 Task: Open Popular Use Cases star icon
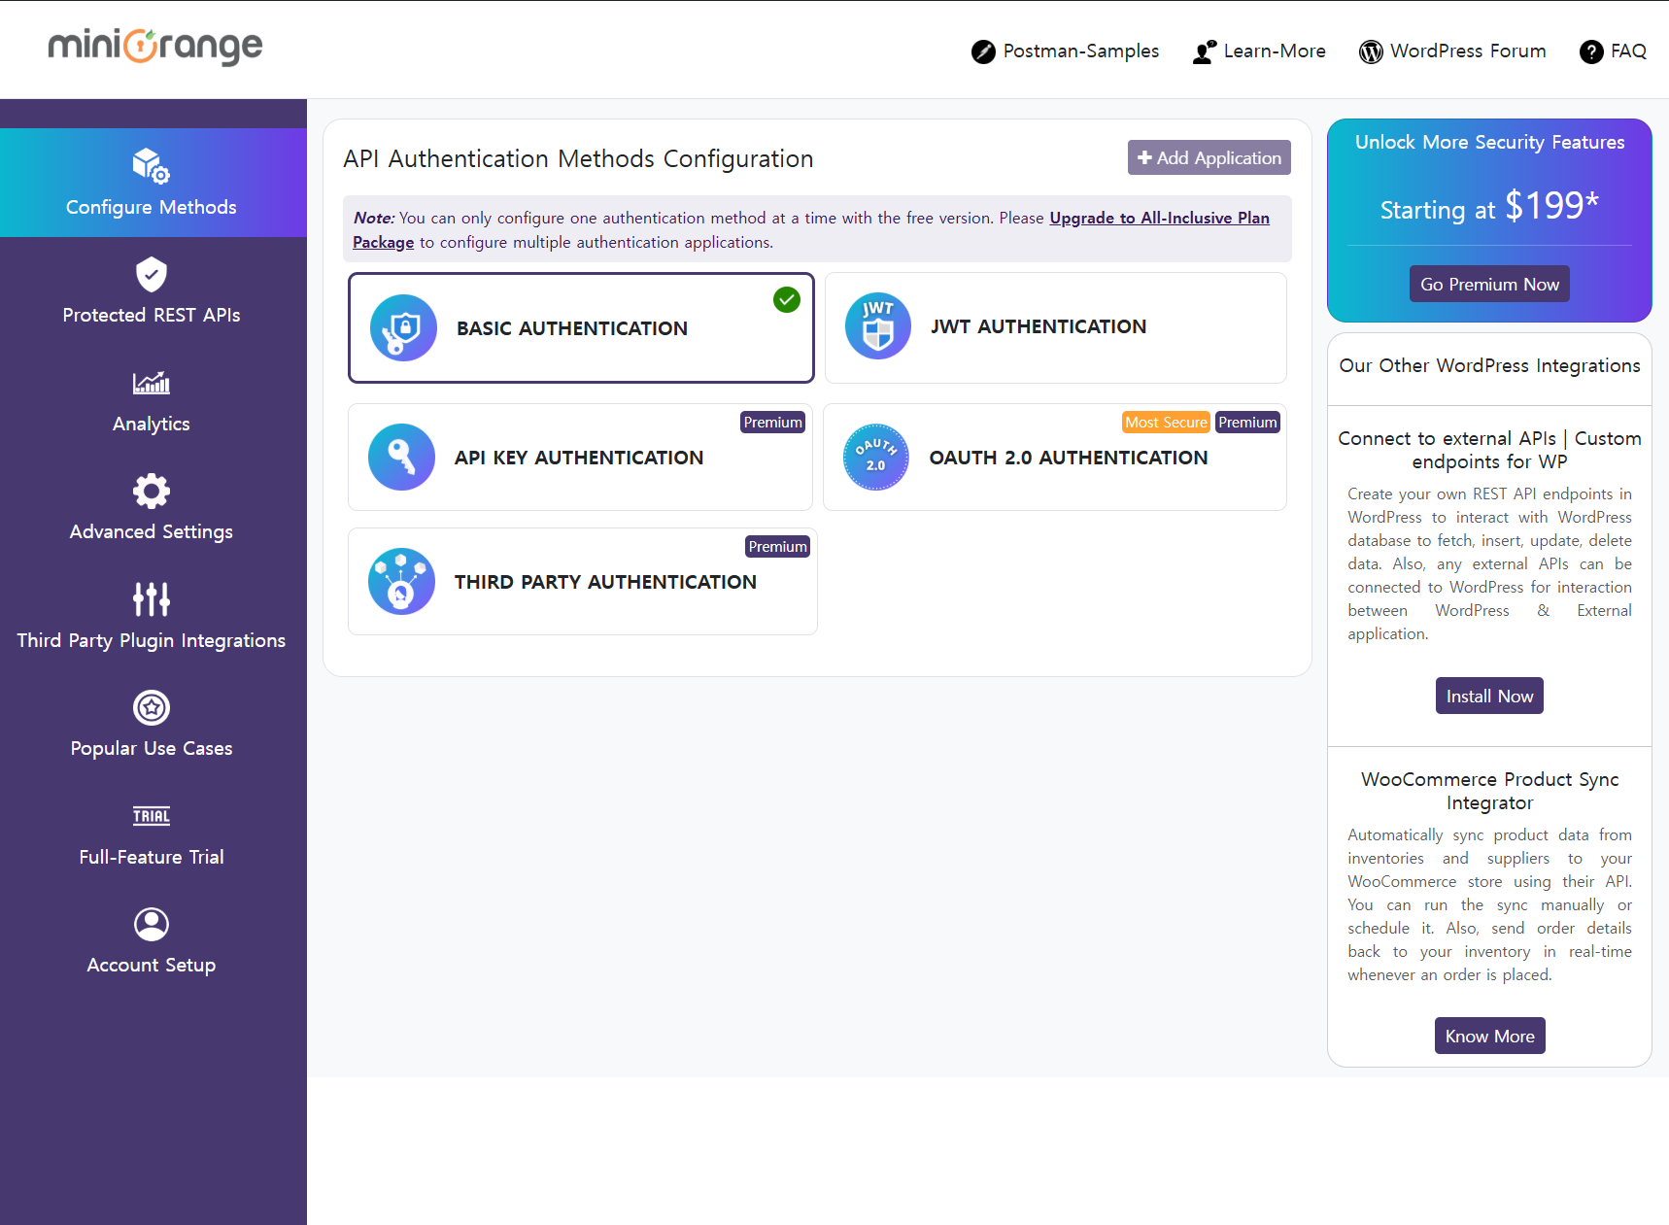(151, 707)
